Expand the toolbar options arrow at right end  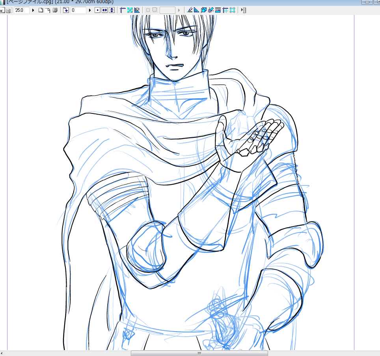point(243,10)
